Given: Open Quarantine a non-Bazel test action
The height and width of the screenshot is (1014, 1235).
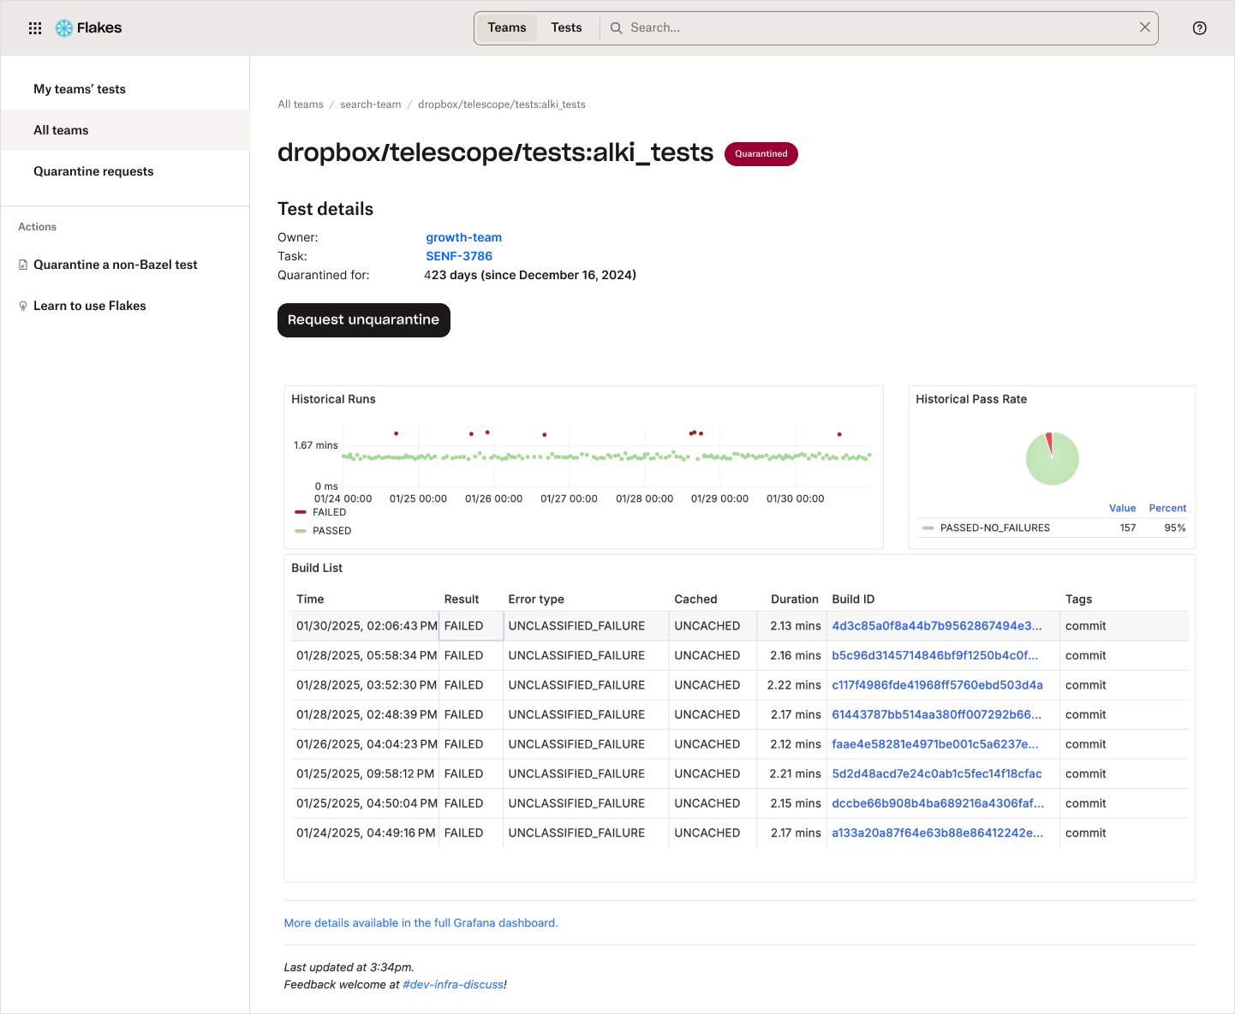Looking at the screenshot, I should (116, 265).
